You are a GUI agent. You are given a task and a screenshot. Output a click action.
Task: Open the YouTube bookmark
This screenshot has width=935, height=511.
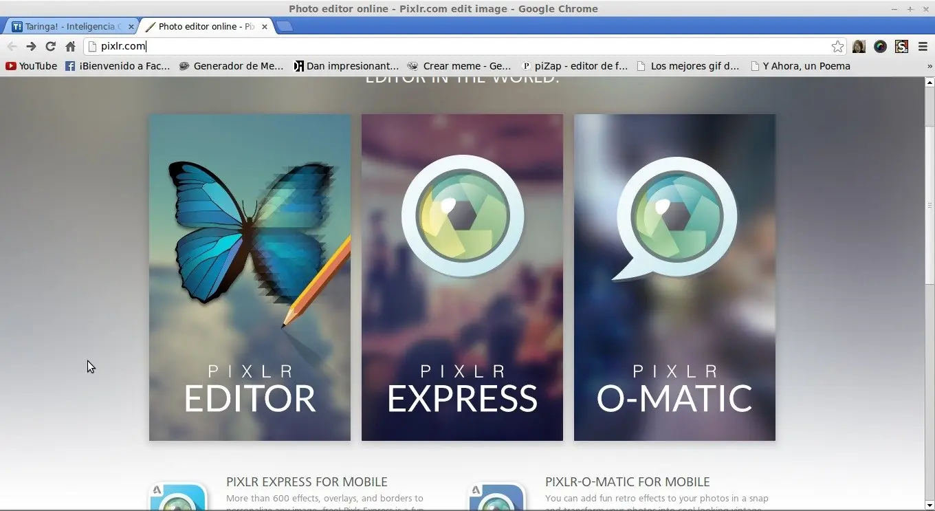coord(32,66)
